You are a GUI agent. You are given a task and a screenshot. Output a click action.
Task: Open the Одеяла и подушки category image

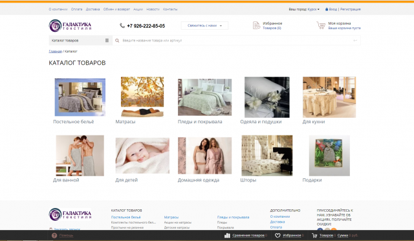click(267, 97)
